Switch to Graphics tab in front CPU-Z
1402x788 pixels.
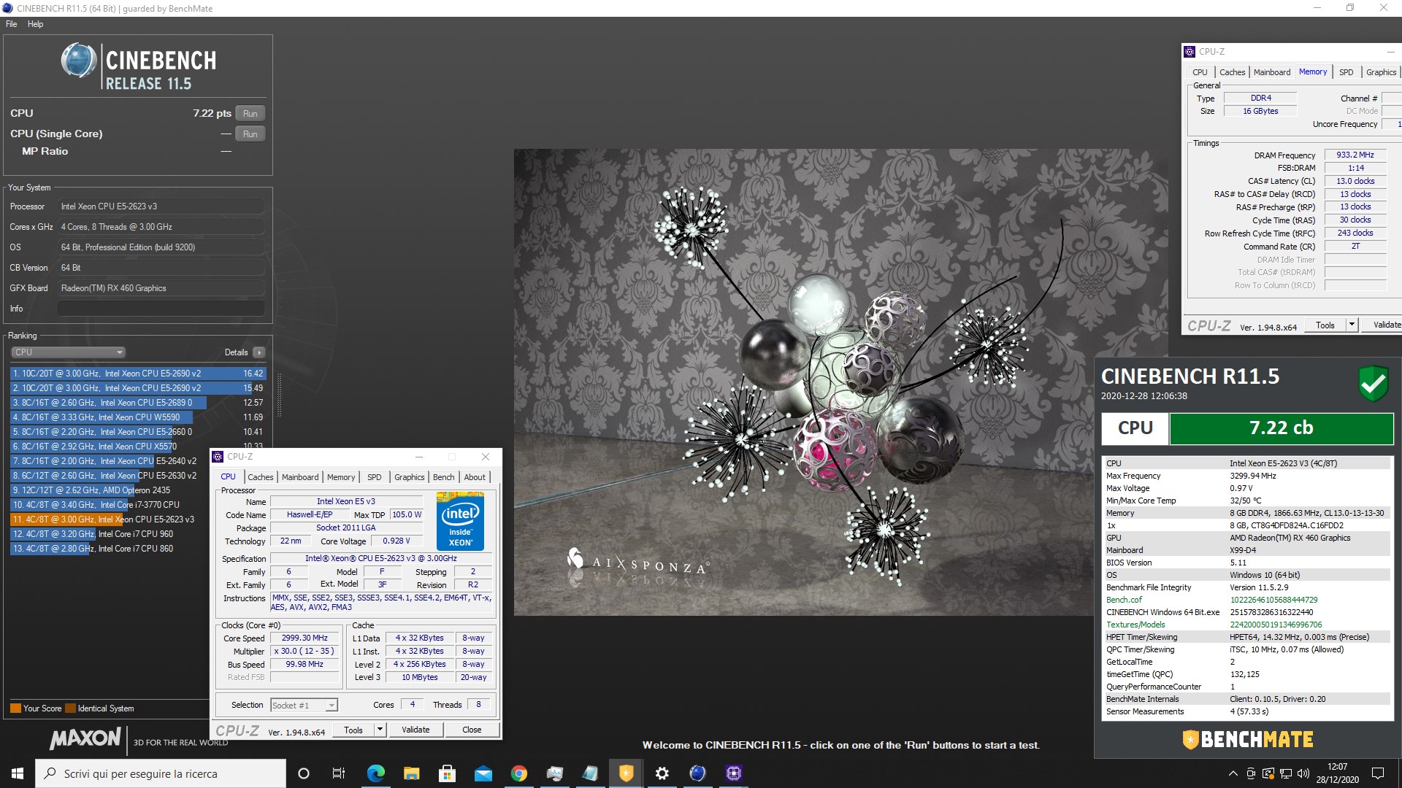pyautogui.click(x=409, y=477)
